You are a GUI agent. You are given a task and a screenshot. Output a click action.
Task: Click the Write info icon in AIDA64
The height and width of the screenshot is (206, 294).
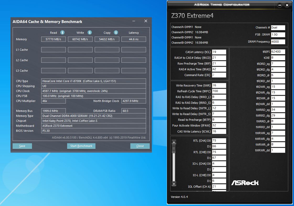[90, 32]
